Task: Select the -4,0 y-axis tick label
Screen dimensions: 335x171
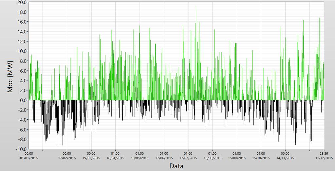Action: click(23, 120)
